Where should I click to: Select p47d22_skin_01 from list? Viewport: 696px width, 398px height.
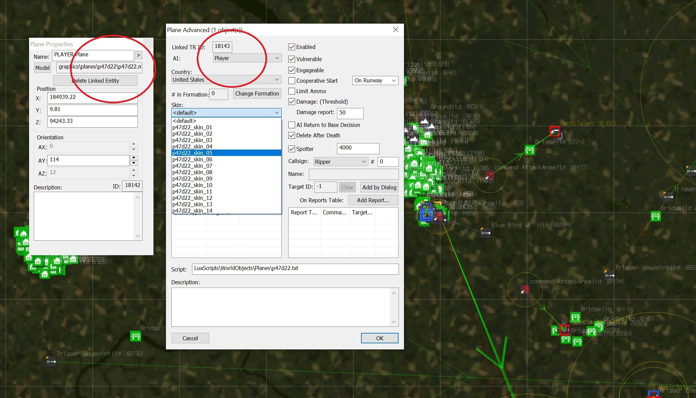click(226, 127)
